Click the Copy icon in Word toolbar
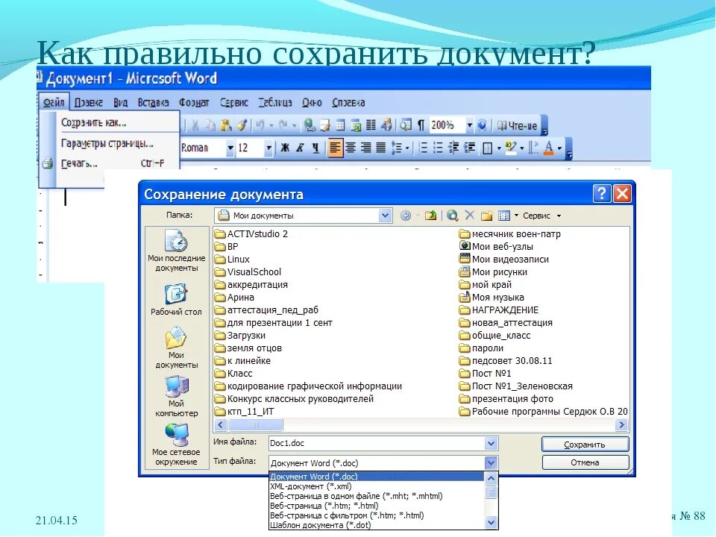The width and height of the screenshot is (716, 537). [210, 125]
